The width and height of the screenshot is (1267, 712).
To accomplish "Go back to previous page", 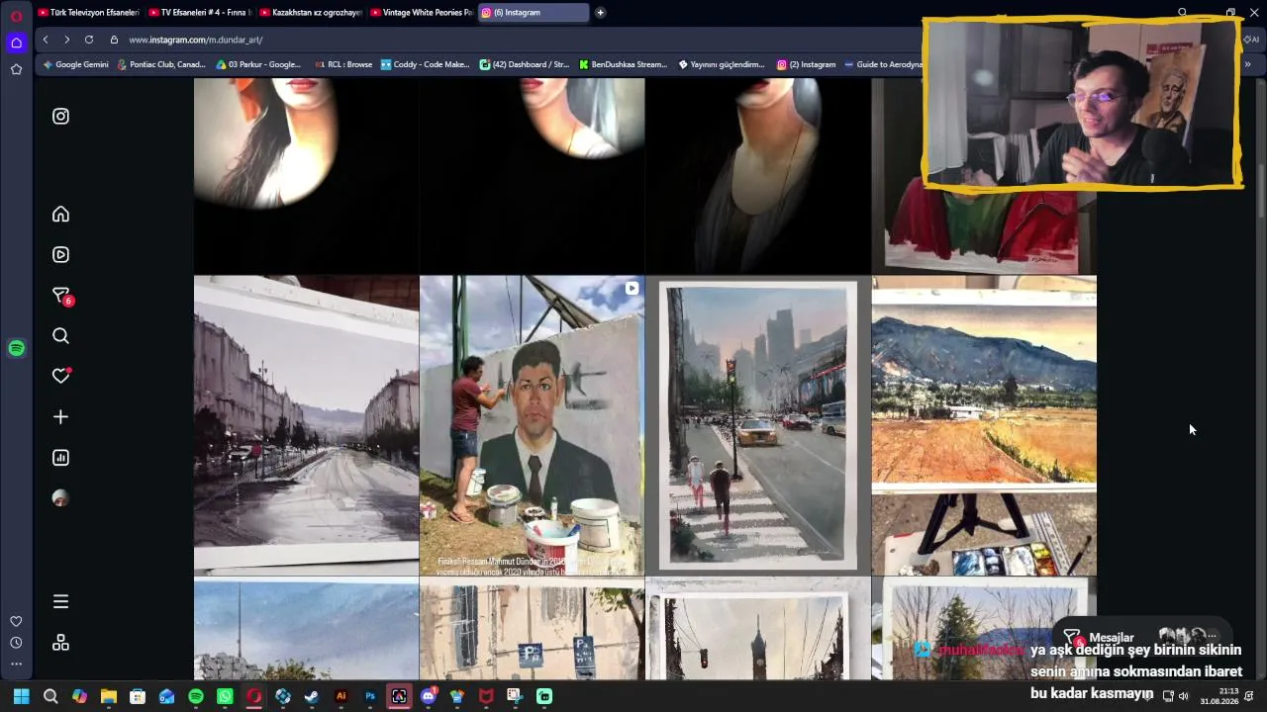I will pyautogui.click(x=46, y=40).
